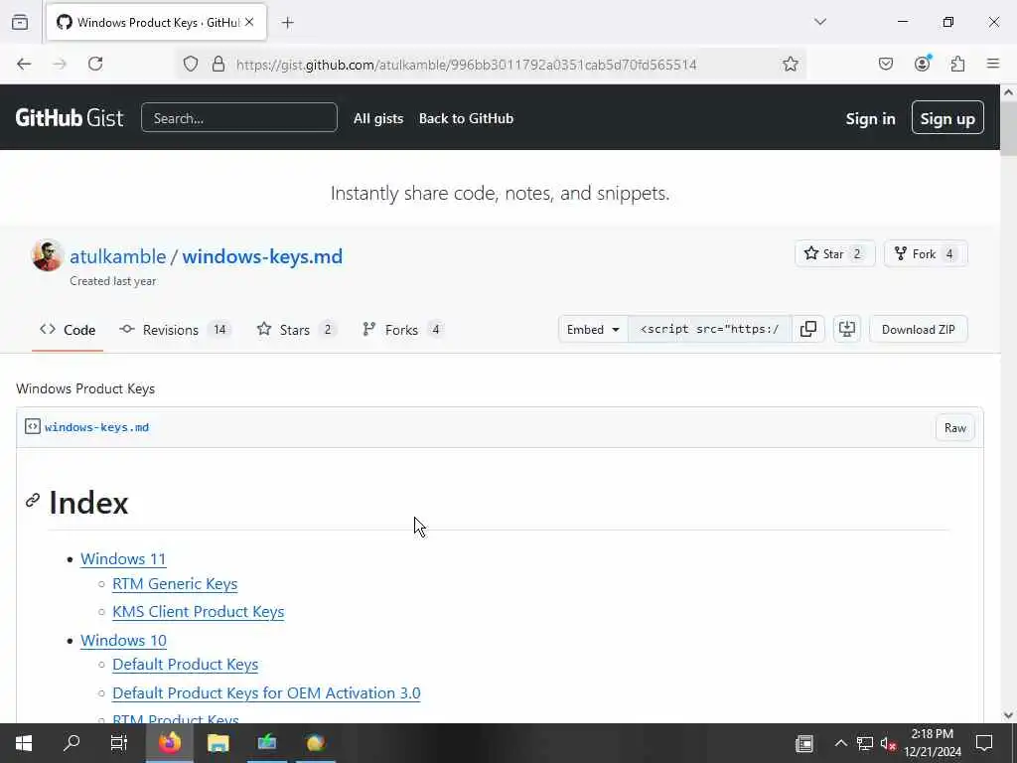Viewport: 1017px width, 763px height.
Task: Fork this gist
Action: (925, 253)
